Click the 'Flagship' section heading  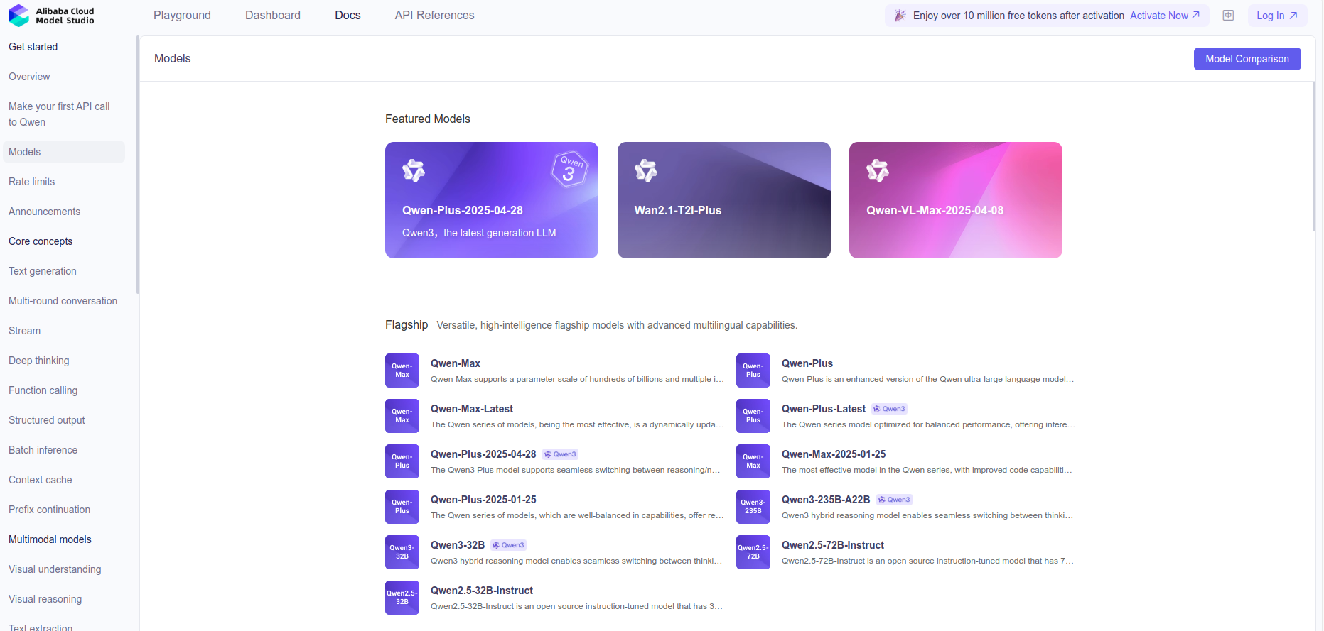pyautogui.click(x=407, y=324)
